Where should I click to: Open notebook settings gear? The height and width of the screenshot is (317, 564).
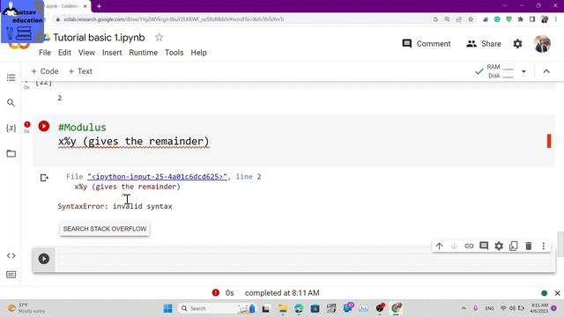click(x=517, y=44)
